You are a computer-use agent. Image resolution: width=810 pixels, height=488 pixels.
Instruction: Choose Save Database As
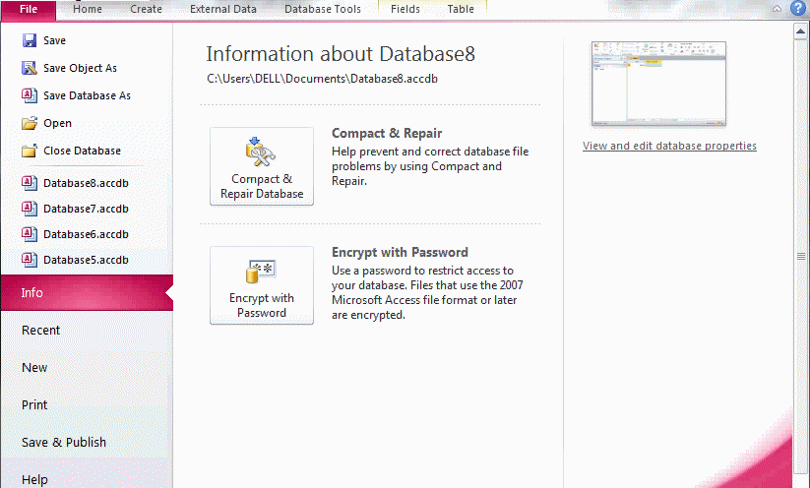point(87,95)
